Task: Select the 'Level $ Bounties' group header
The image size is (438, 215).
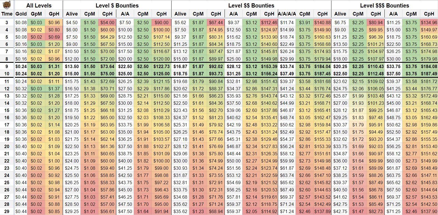Action: [117, 6]
